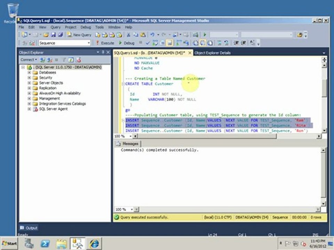334x250 pixels.
Task: Click the Change Connection icon beside database dropdown
Action: click(x=32, y=43)
